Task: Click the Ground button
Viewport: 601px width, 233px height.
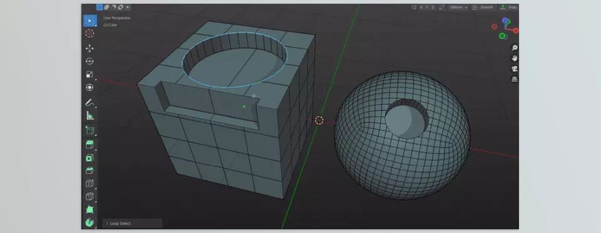Action: [x=483, y=7]
